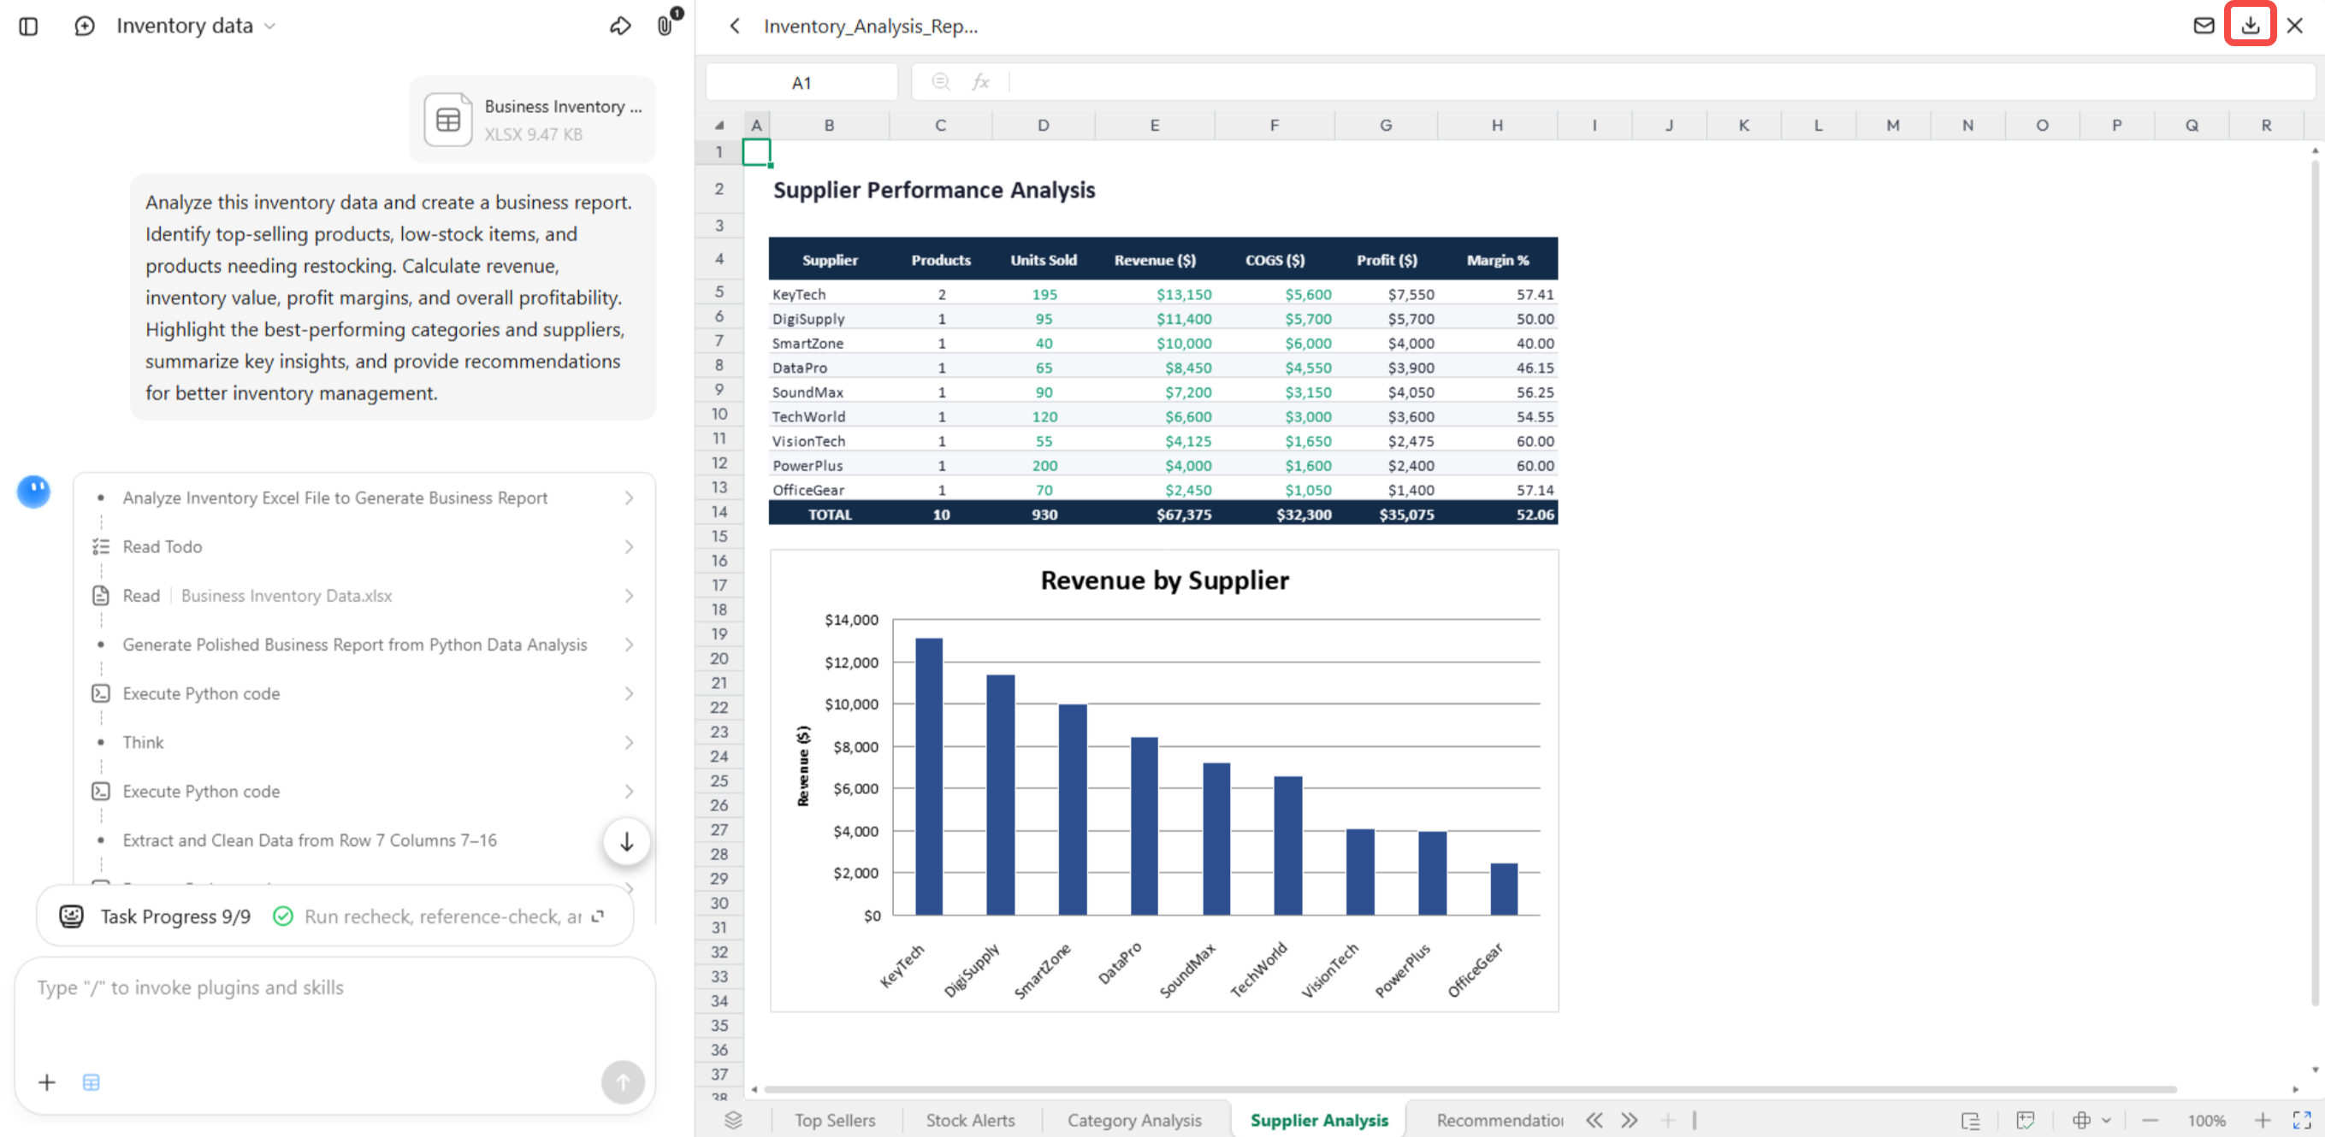Click the share arrow icon in the chat header
Screen dimensions: 2325x1137
tap(620, 27)
